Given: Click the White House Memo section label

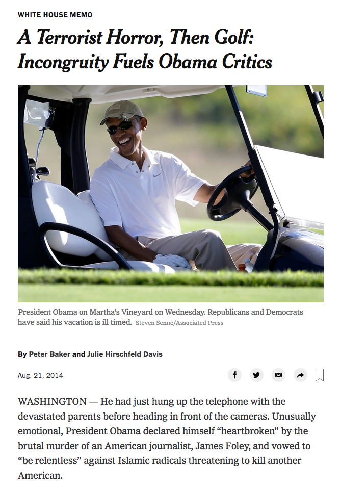Looking at the screenshot, I should click(55, 15).
